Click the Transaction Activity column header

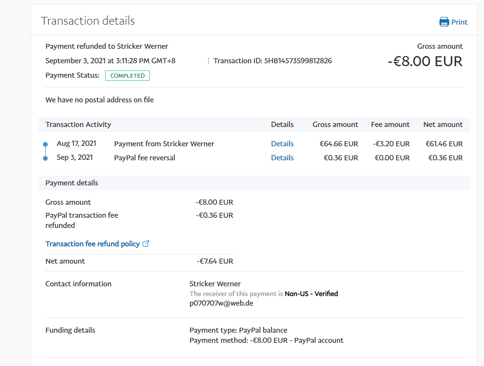point(78,125)
